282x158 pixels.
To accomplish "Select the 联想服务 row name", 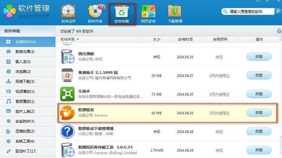I will click(86, 110).
